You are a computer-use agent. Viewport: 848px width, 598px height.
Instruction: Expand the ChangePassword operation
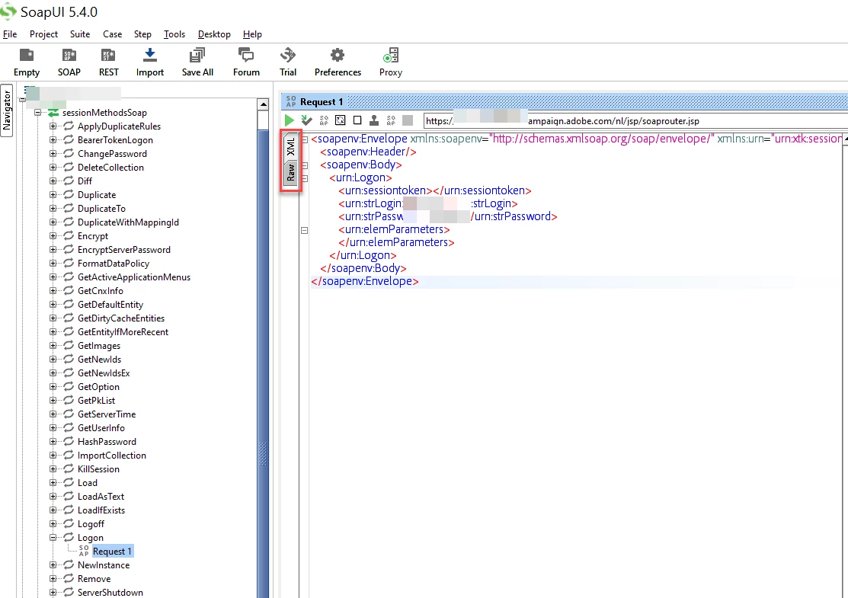[53, 154]
